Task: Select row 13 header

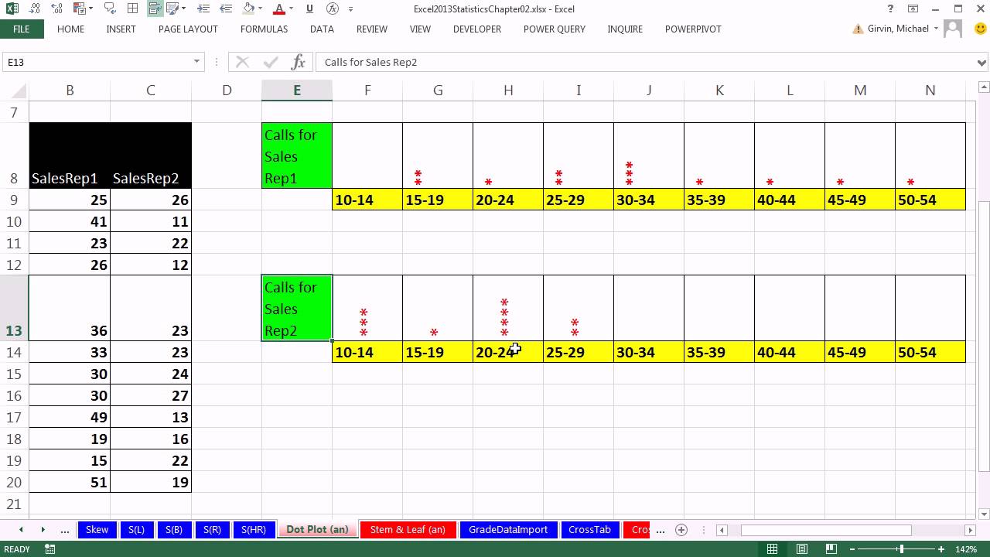Action: 14,308
